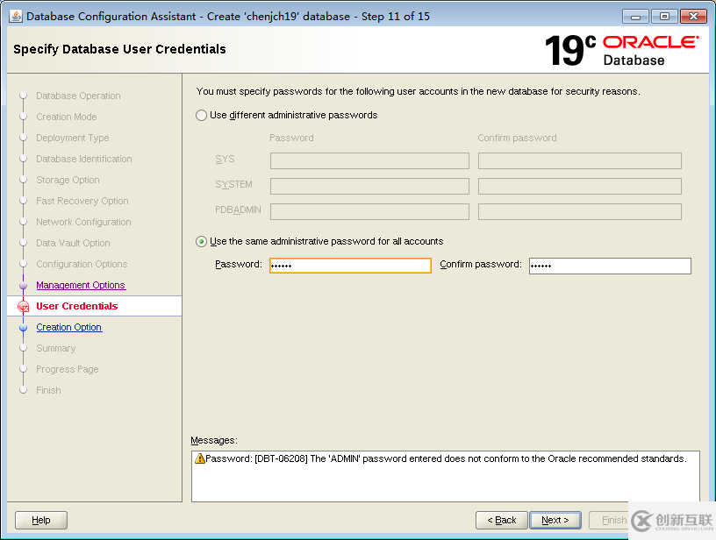Viewport: 716px width, 540px height.
Task: Click the Java icon in title bar
Action: click(16, 17)
